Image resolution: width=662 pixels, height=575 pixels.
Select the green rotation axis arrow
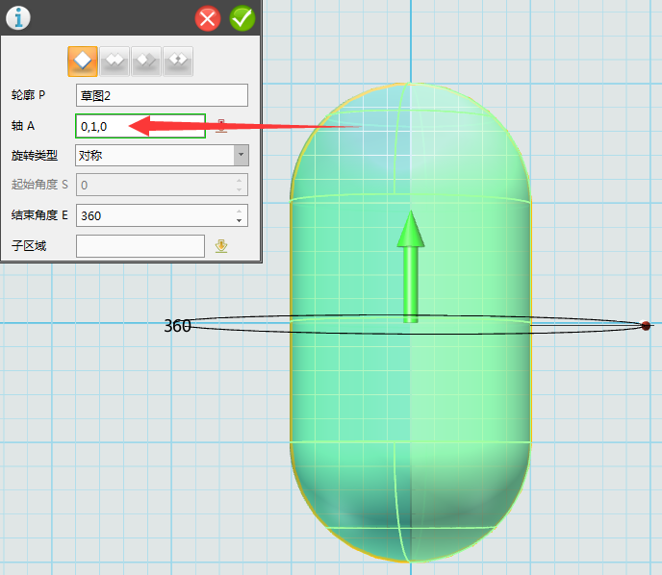410,266
